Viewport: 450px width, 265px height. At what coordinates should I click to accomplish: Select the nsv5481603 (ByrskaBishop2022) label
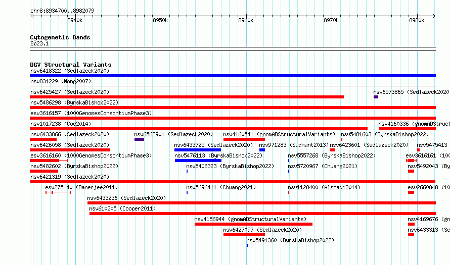[385, 134]
